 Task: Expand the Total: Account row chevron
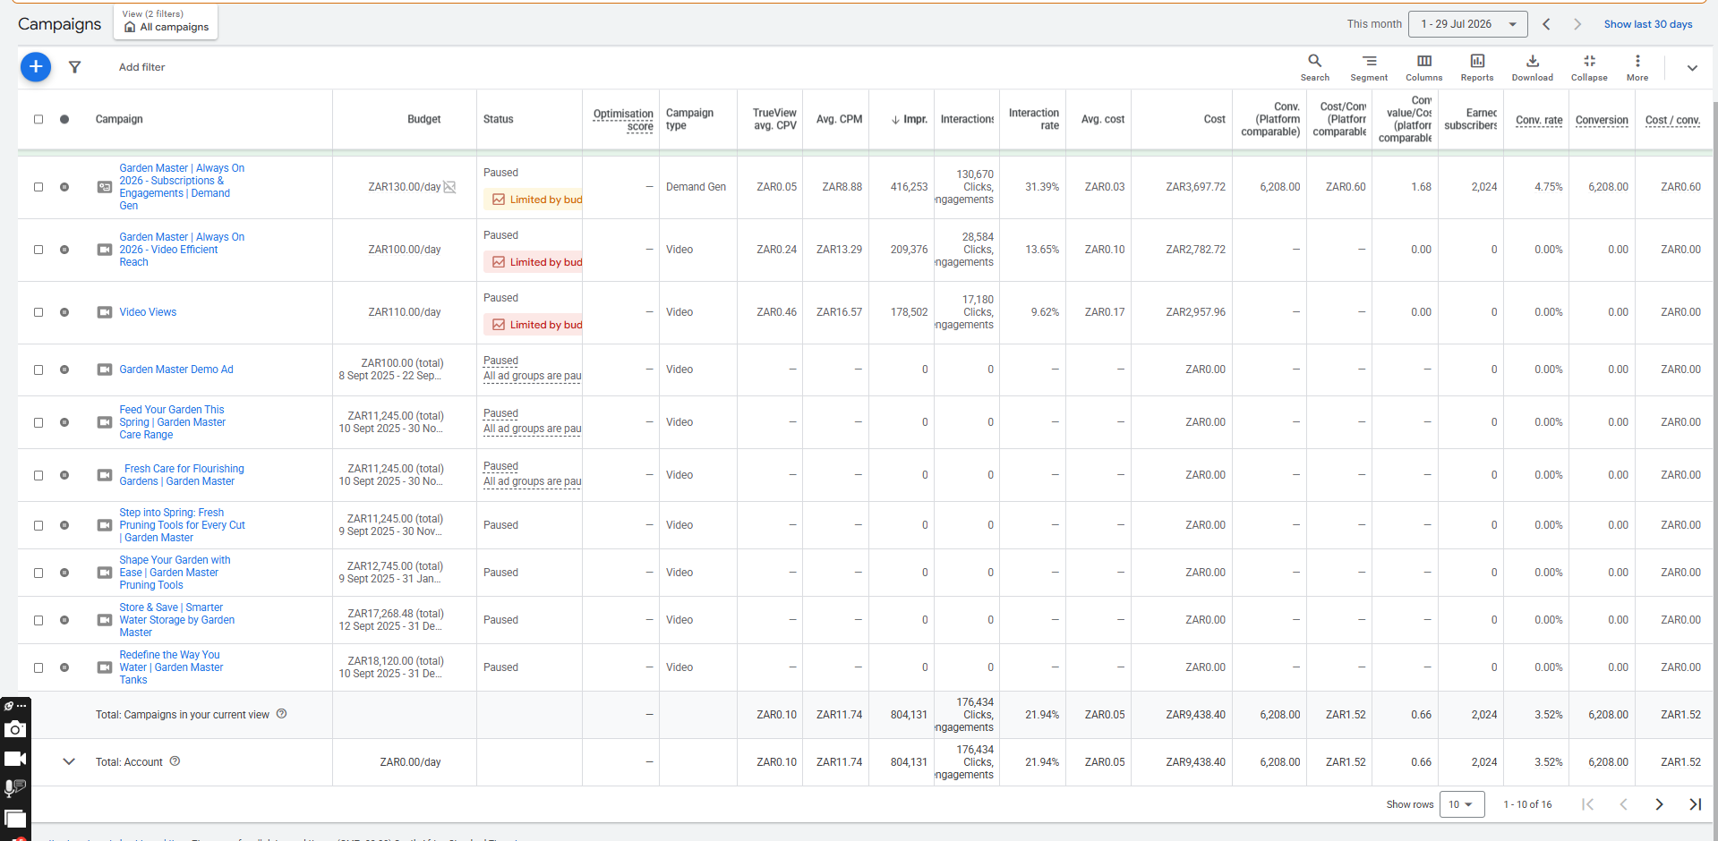[x=69, y=761]
